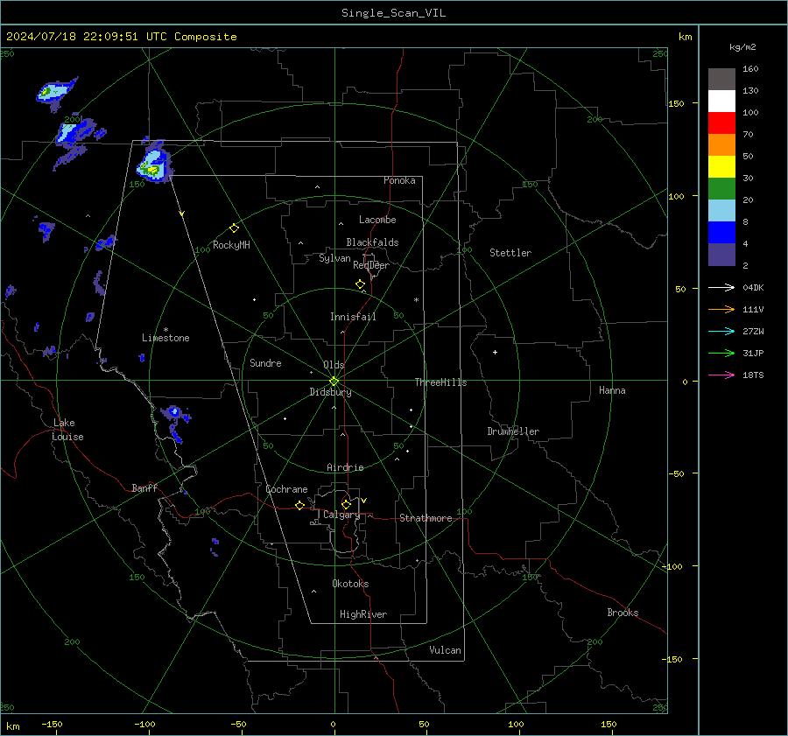Click the Strathmore label
The width and height of the screenshot is (788, 736).
[426, 518]
